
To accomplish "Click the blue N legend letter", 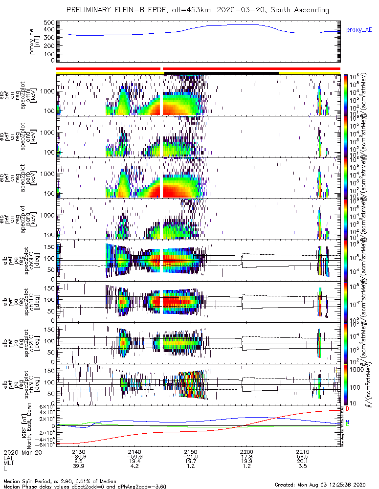I will tap(347, 422).
